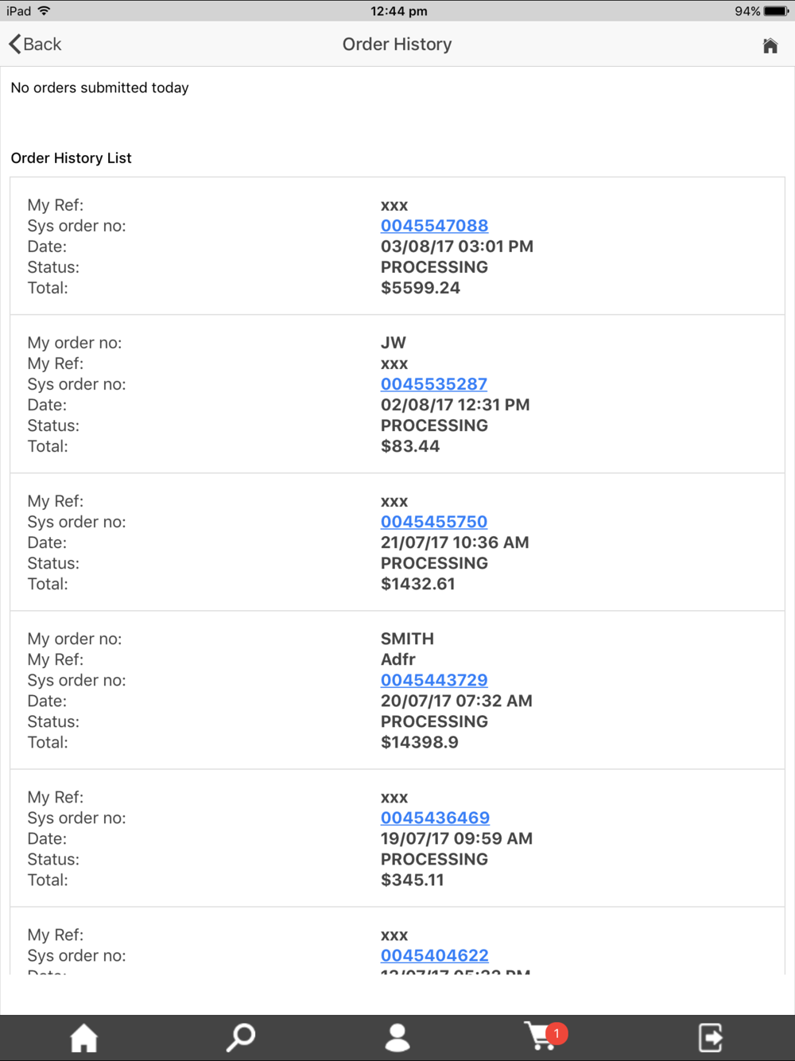Image resolution: width=795 pixels, height=1061 pixels.
Task: Select the SMITH order entry row
Action: tap(397, 690)
